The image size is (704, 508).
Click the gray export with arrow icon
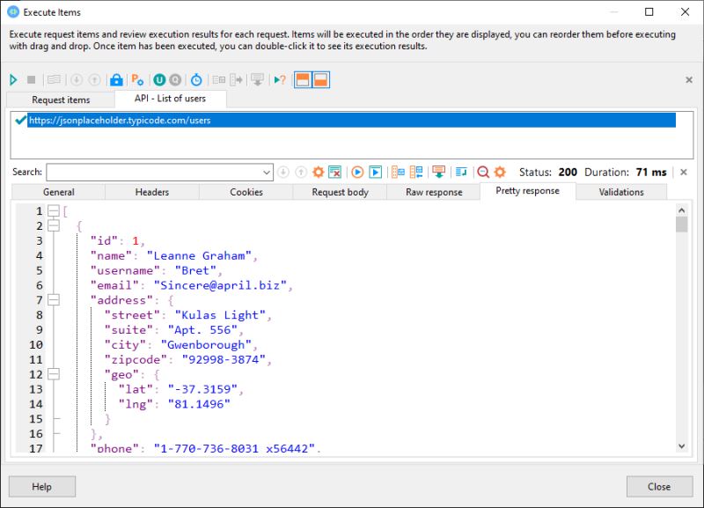point(236,80)
